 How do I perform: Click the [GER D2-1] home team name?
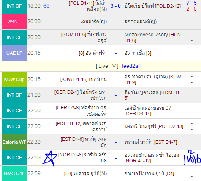click(81, 95)
